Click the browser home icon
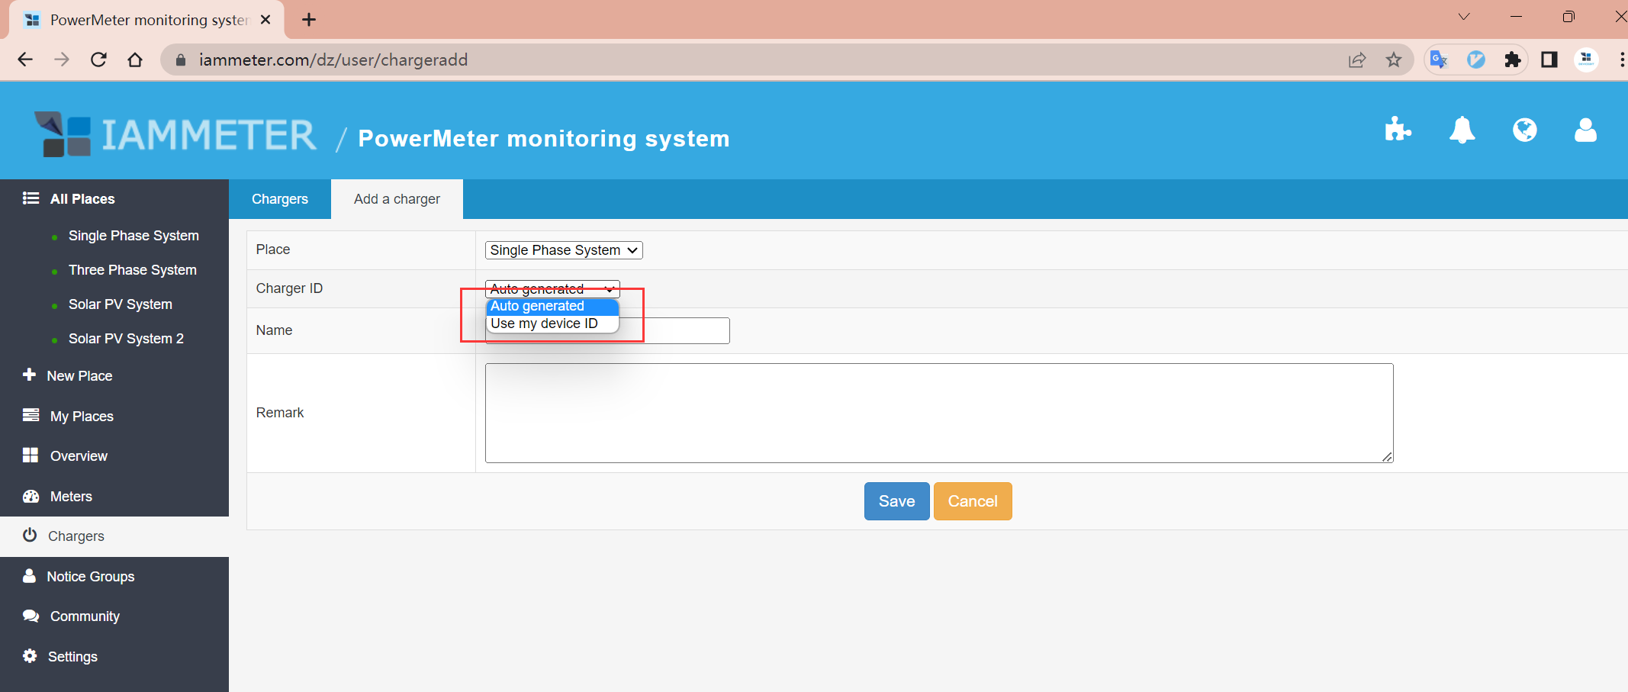This screenshot has width=1628, height=692. point(135,60)
